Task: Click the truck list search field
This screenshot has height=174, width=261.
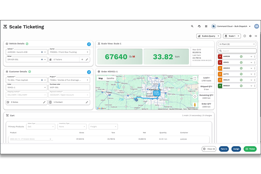Action: click(x=237, y=51)
